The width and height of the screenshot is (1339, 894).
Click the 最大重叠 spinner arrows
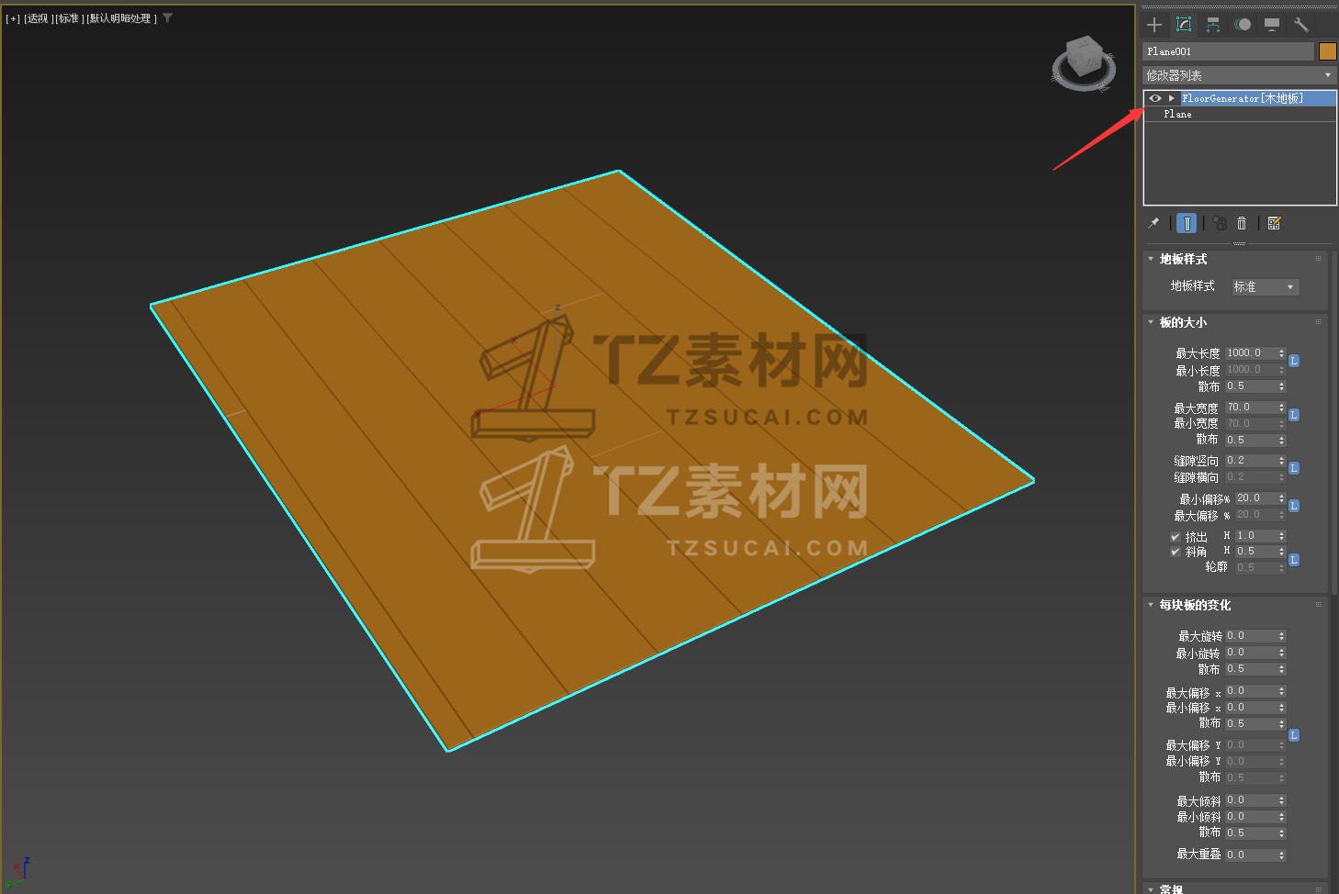point(1282,855)
